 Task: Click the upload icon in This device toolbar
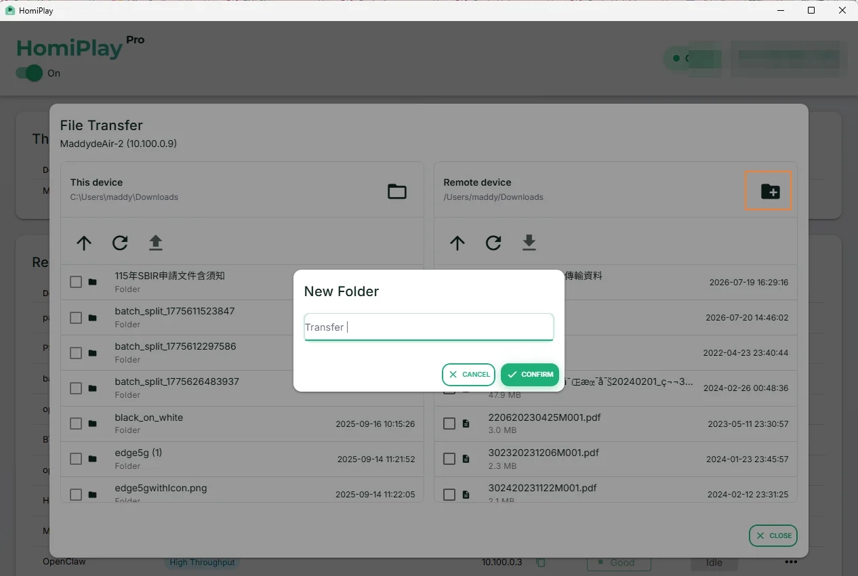tap(156, 243)
